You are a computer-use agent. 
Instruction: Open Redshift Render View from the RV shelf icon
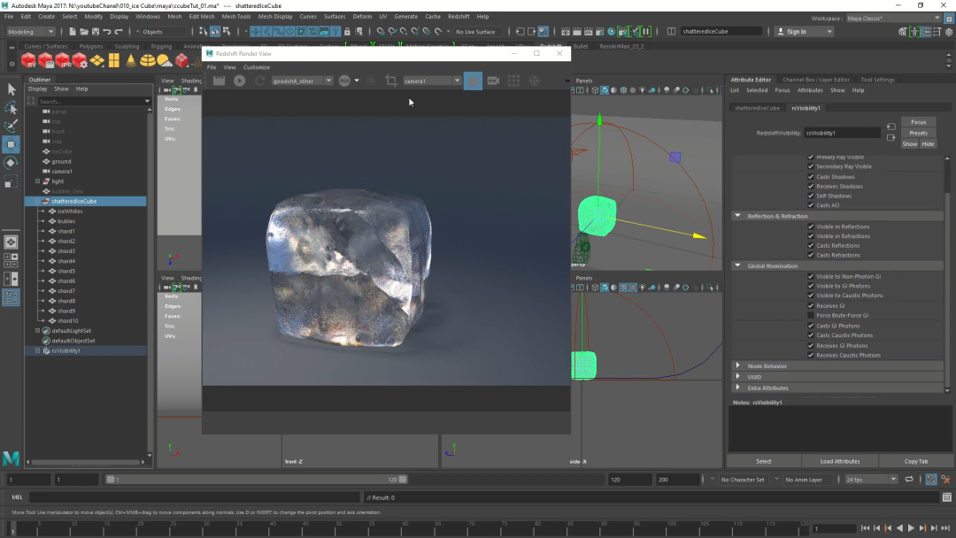[x=28, y=60]
